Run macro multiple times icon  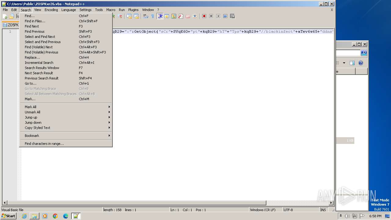225,16
